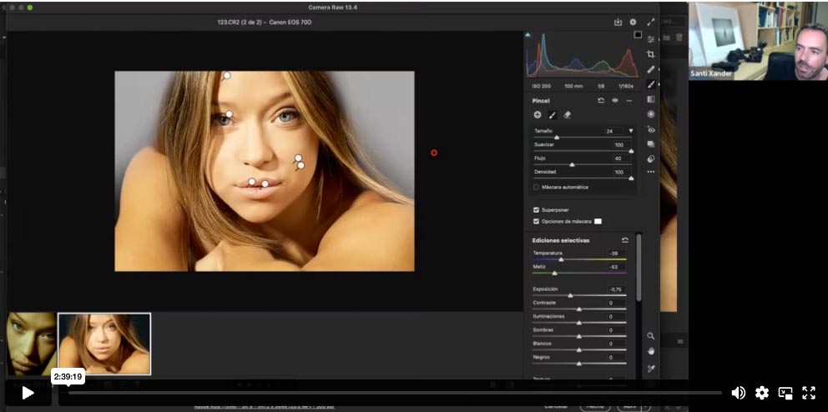Image resolution: width=828 pixels, height=412 pixels.
Task: Click the Contraste slider track
Action: tap(579, 309)
